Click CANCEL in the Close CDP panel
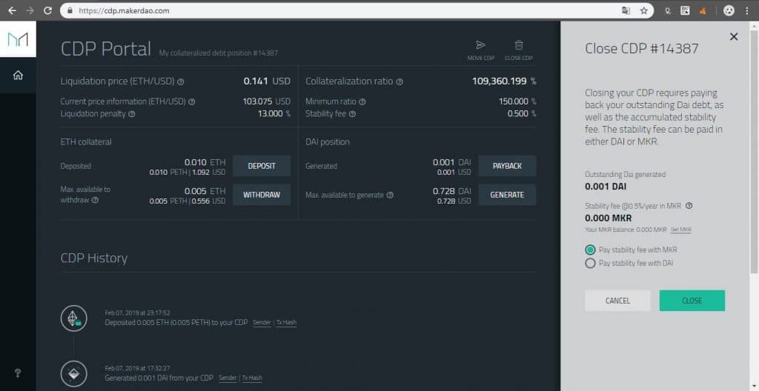 (617, 301)
